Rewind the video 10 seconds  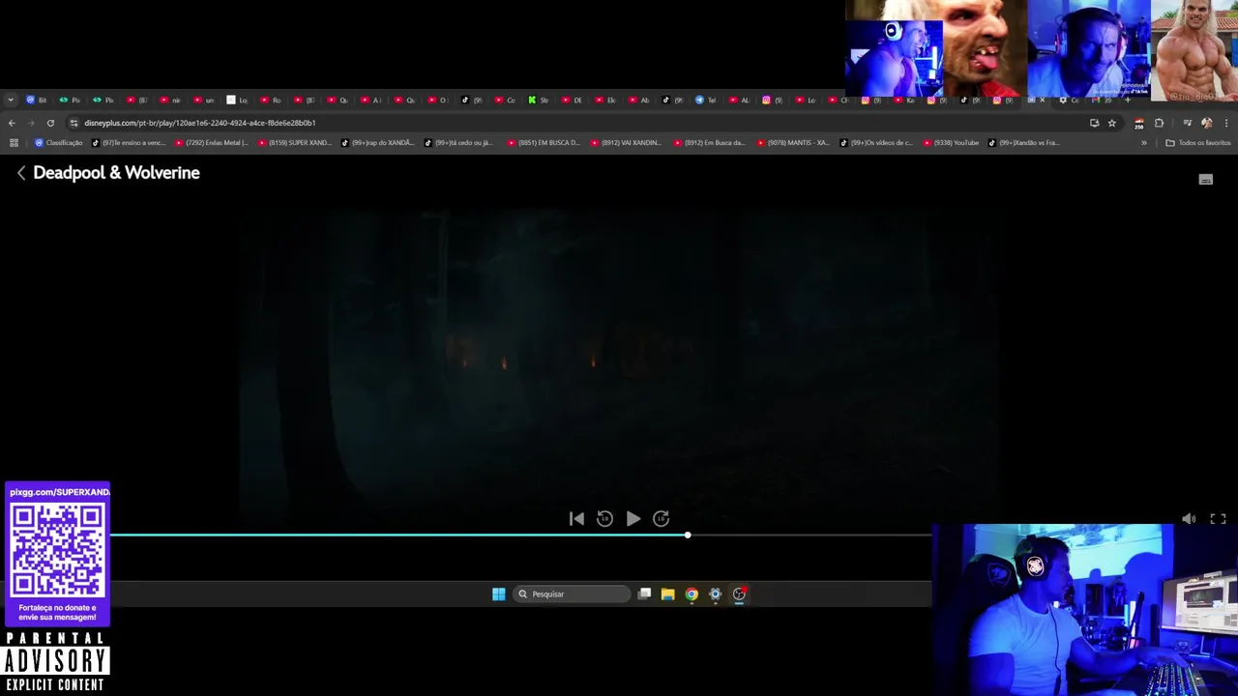(604, 519)
